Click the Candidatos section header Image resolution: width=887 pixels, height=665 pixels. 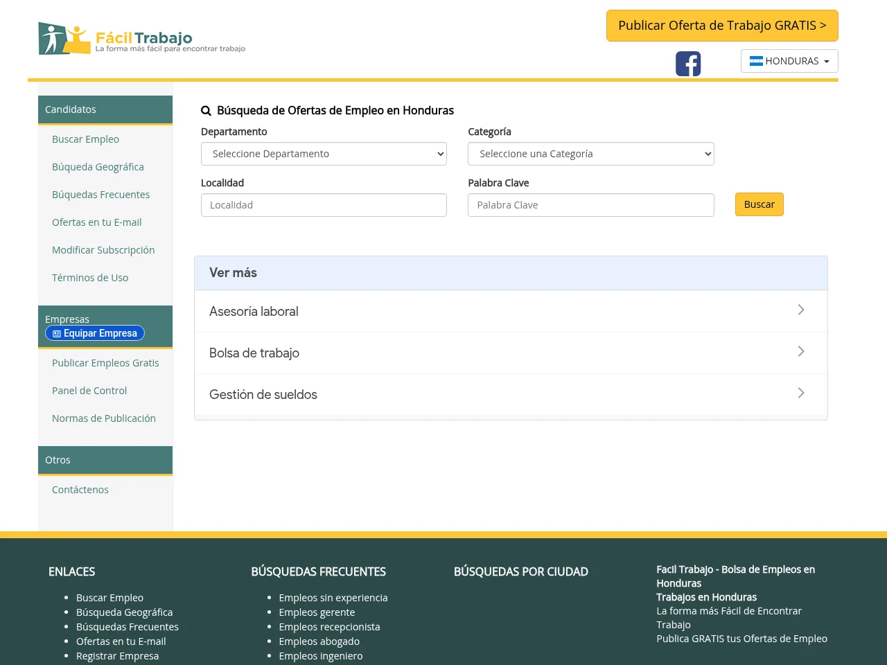105,109
